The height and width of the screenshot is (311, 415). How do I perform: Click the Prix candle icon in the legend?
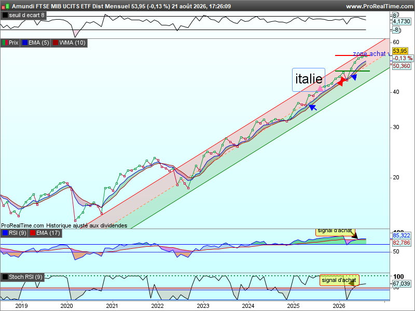pos(5,43)
